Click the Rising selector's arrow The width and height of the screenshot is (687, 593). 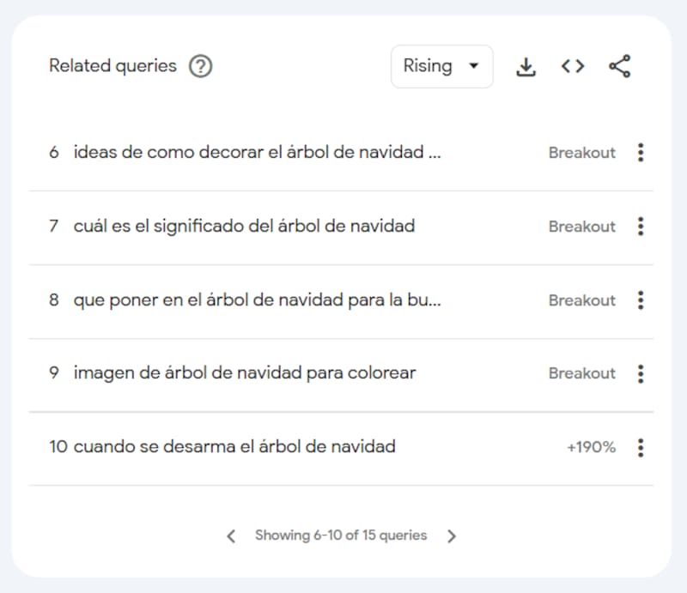coord(475,65)
